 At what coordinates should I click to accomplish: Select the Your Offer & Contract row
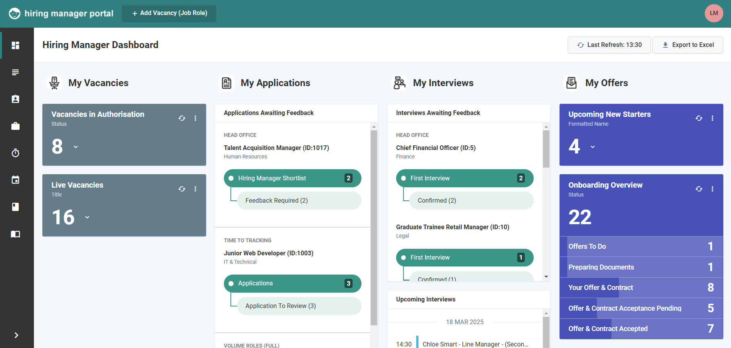(641, 288)
